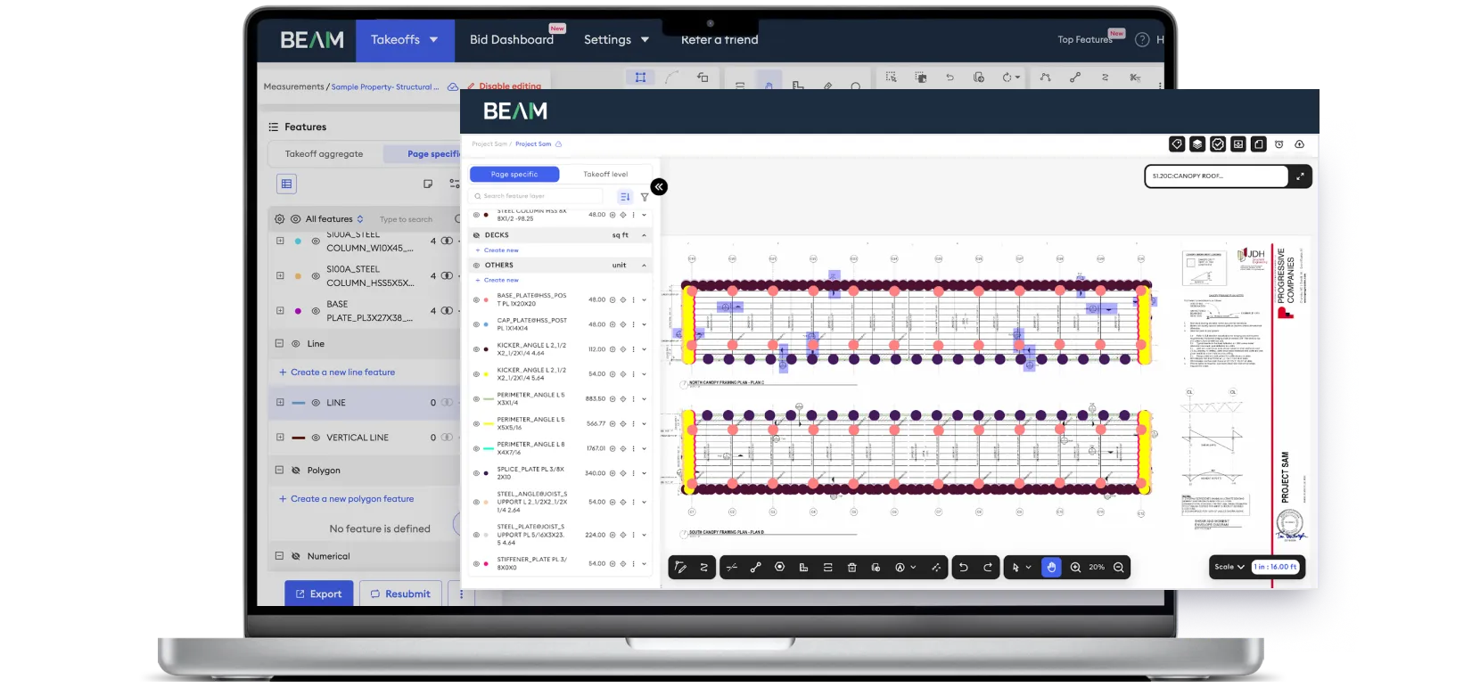Open the Scale dropdown
This screenshot has width=1480, height=688.
[1229, 568]
